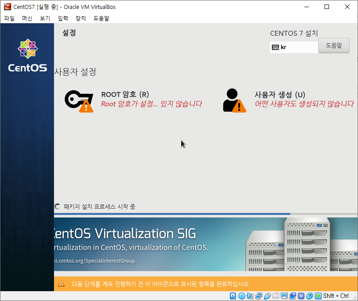Open the 파일 menu
Screen dimensions: 358x301
click(x=9, y=18)
